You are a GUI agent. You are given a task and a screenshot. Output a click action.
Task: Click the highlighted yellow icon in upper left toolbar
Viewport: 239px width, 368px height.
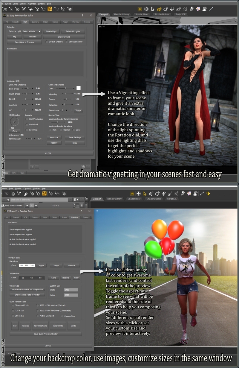pyautogui.click(x=50, y=9)
